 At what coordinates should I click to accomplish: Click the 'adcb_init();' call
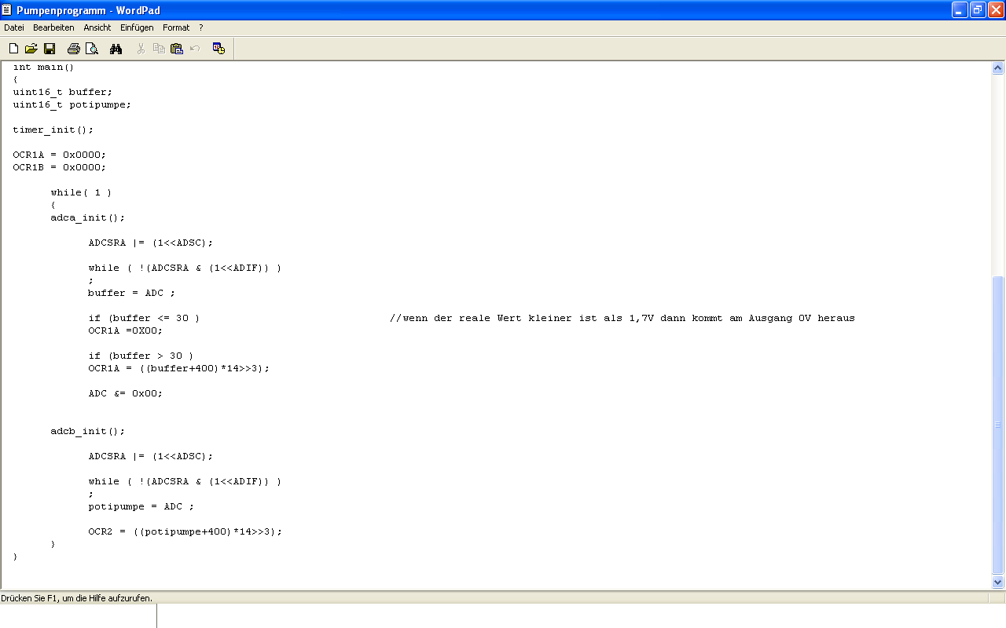[x=87, y=431]
